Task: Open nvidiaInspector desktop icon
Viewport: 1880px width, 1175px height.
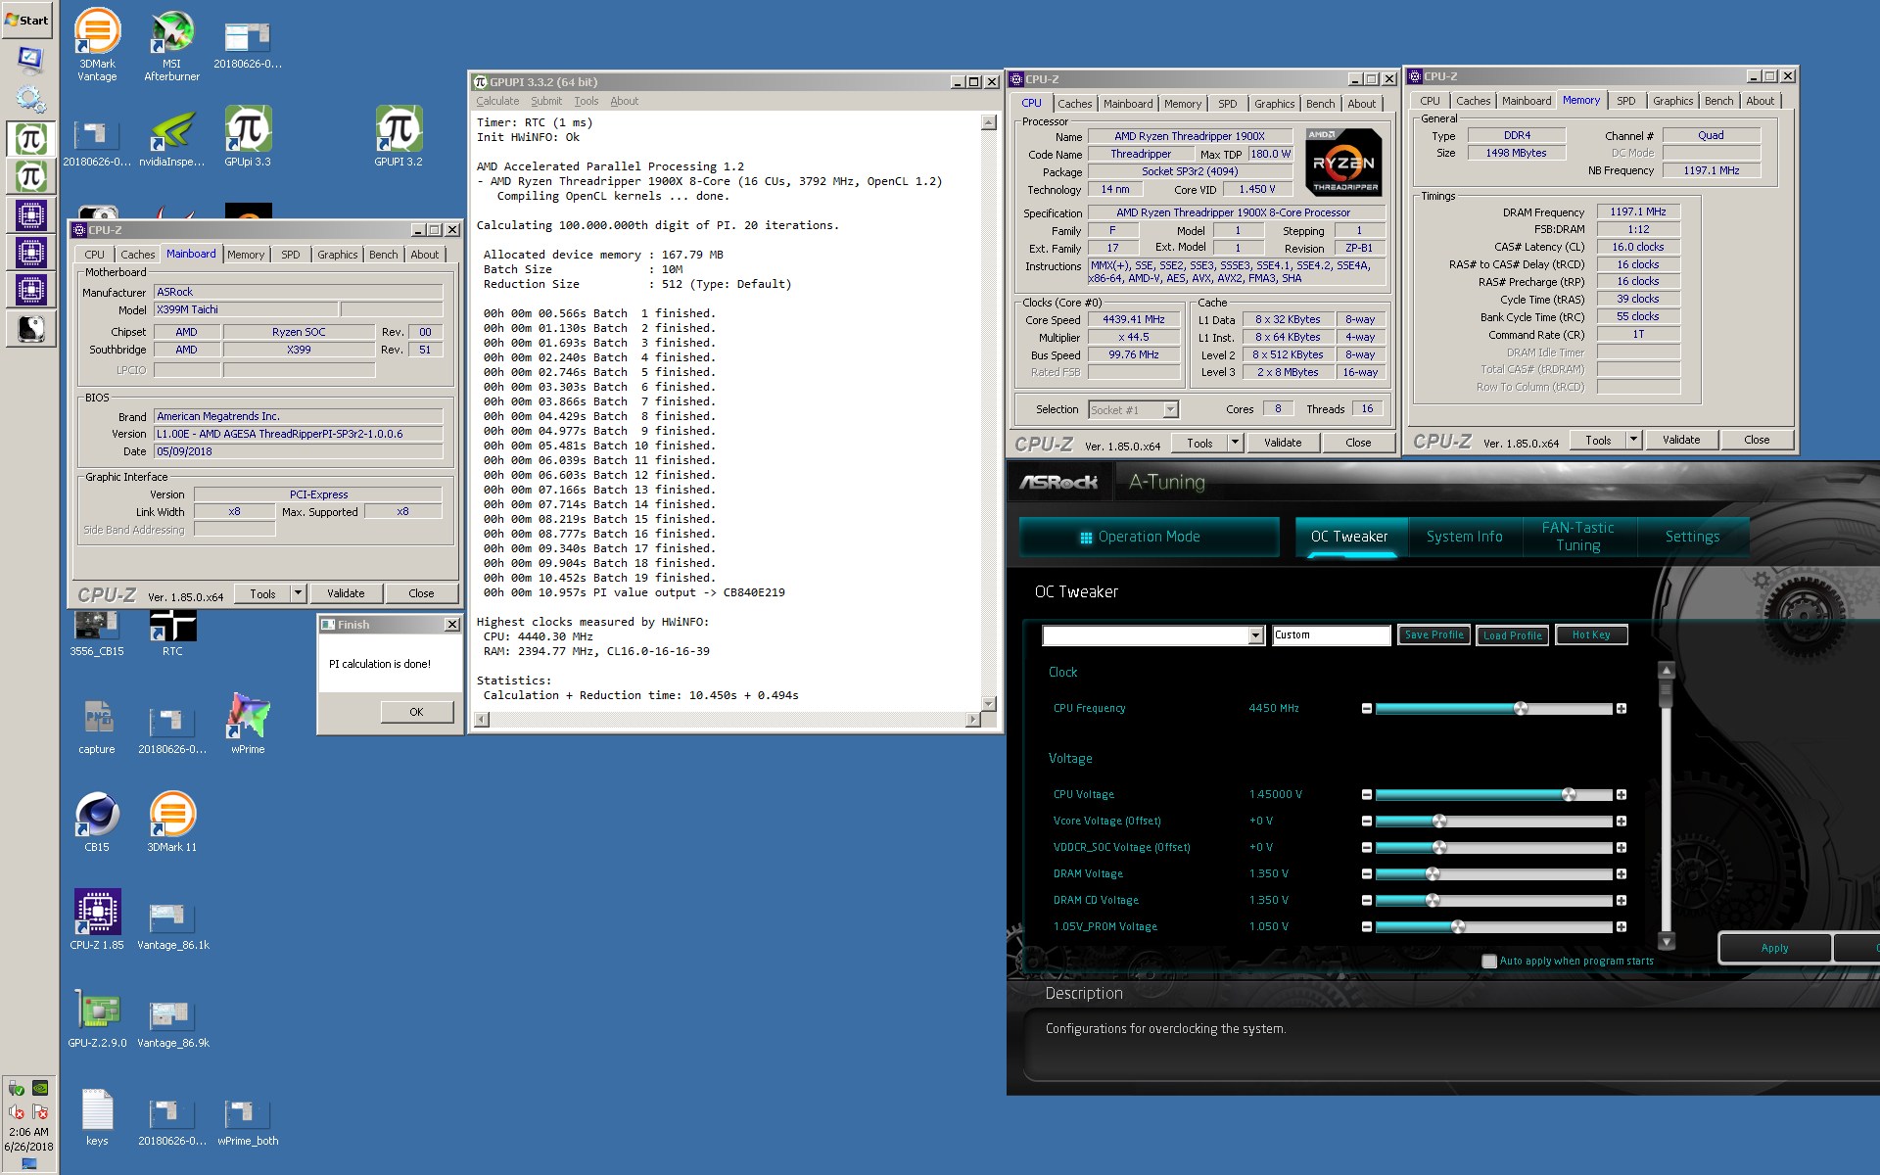Action: (172, 136)
